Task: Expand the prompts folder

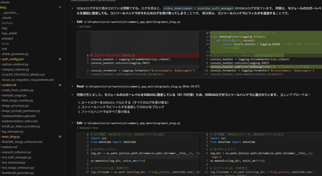Action: pyautogui.click(x=8, y=38)
